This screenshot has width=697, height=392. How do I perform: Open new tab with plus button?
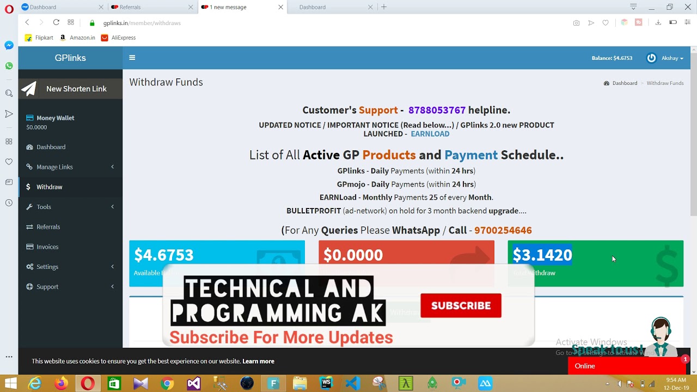point(384,7)
